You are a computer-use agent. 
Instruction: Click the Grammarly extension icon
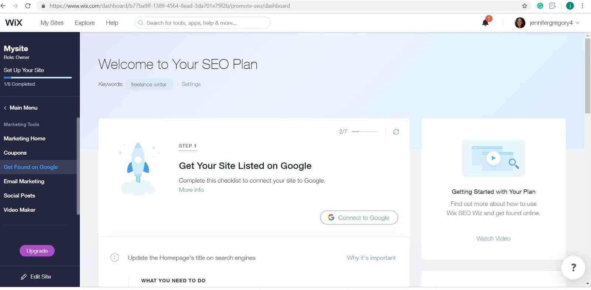[540, 6]
